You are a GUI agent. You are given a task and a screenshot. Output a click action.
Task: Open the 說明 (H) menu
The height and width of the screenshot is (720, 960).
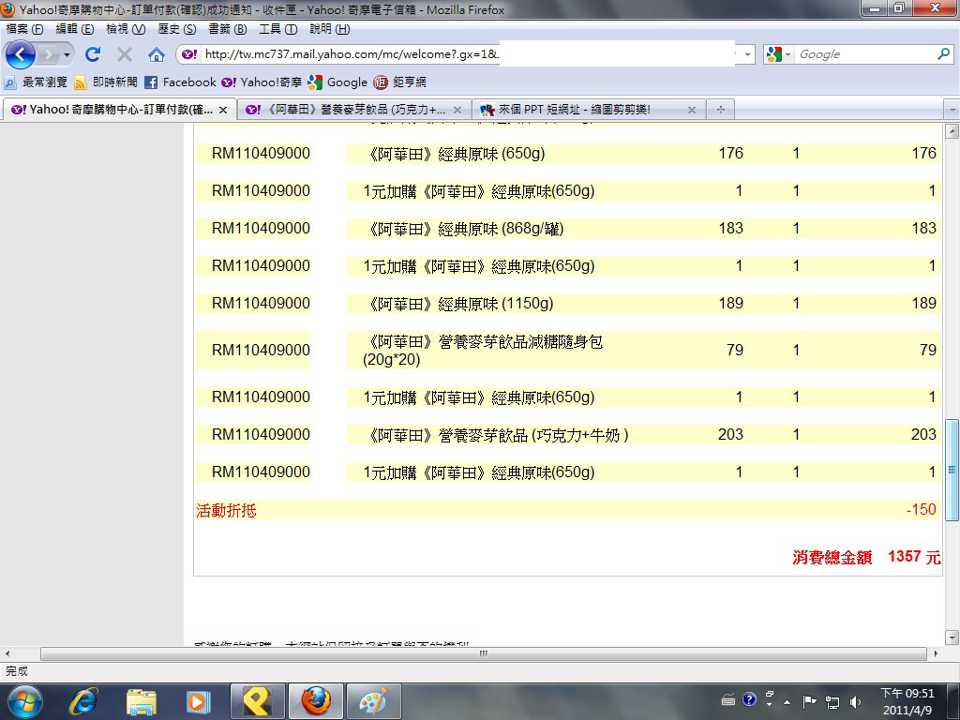point(329,29)
